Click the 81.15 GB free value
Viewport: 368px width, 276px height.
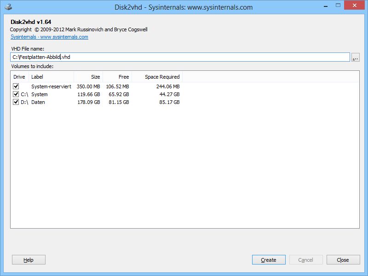point(119,102)
